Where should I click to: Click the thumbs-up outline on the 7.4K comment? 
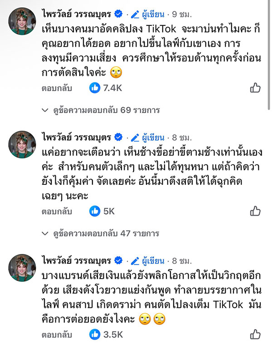tap(255, 88)
